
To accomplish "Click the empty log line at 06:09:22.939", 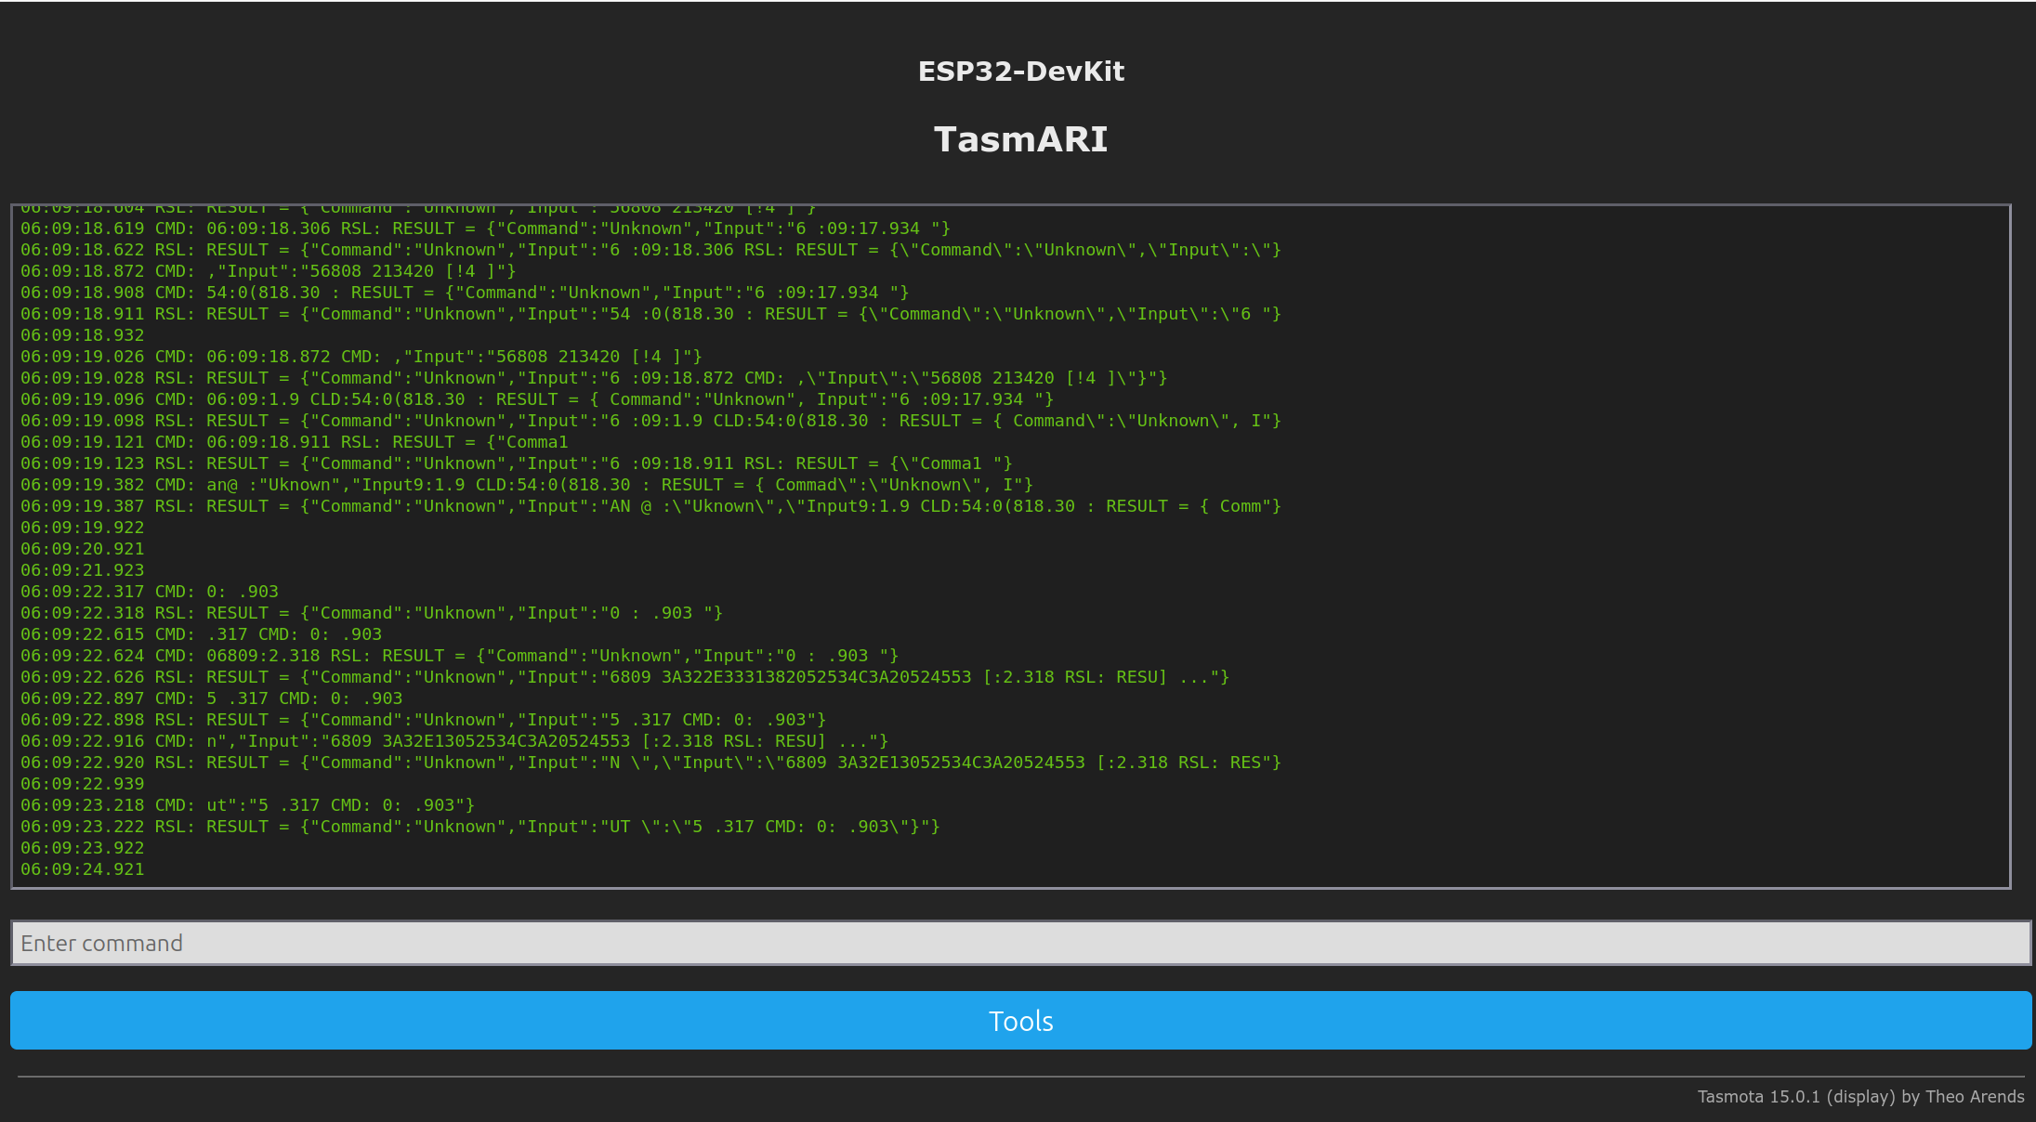I will click(x=83, y=783).
